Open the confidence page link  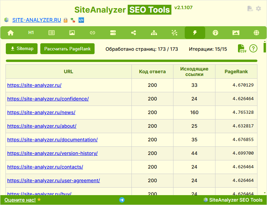coord(48,99)
